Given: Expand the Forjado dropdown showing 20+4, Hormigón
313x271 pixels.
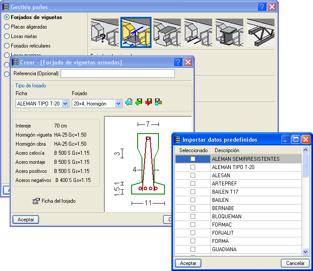Looking at the screenshot, I should (x=118, y=104).
